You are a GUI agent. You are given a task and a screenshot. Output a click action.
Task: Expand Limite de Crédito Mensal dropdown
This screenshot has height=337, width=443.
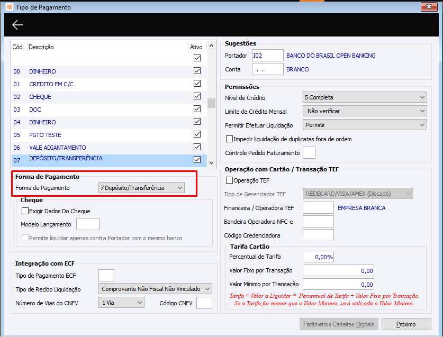365,111
